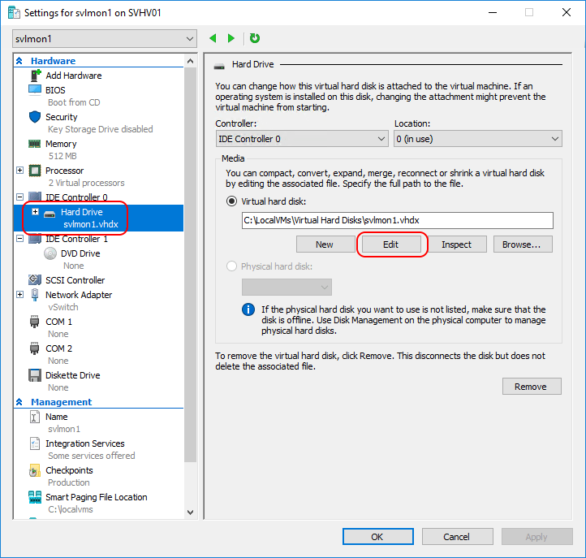The image size is (586, 558).
Task: Click the Hard Drive disk icon in tree
Action: point(50,214)
